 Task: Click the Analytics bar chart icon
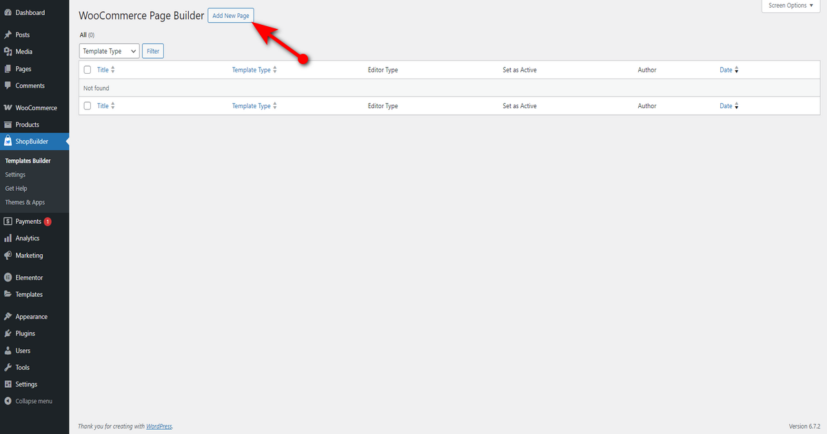8,238
